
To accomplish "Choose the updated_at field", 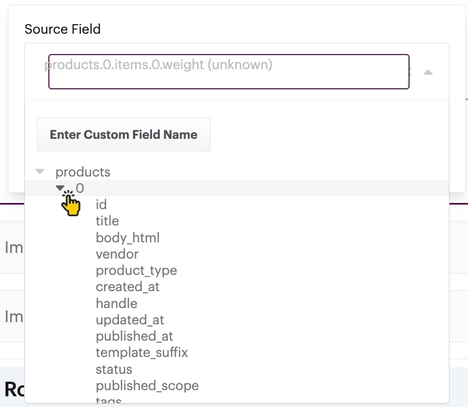I will [130, 320].
